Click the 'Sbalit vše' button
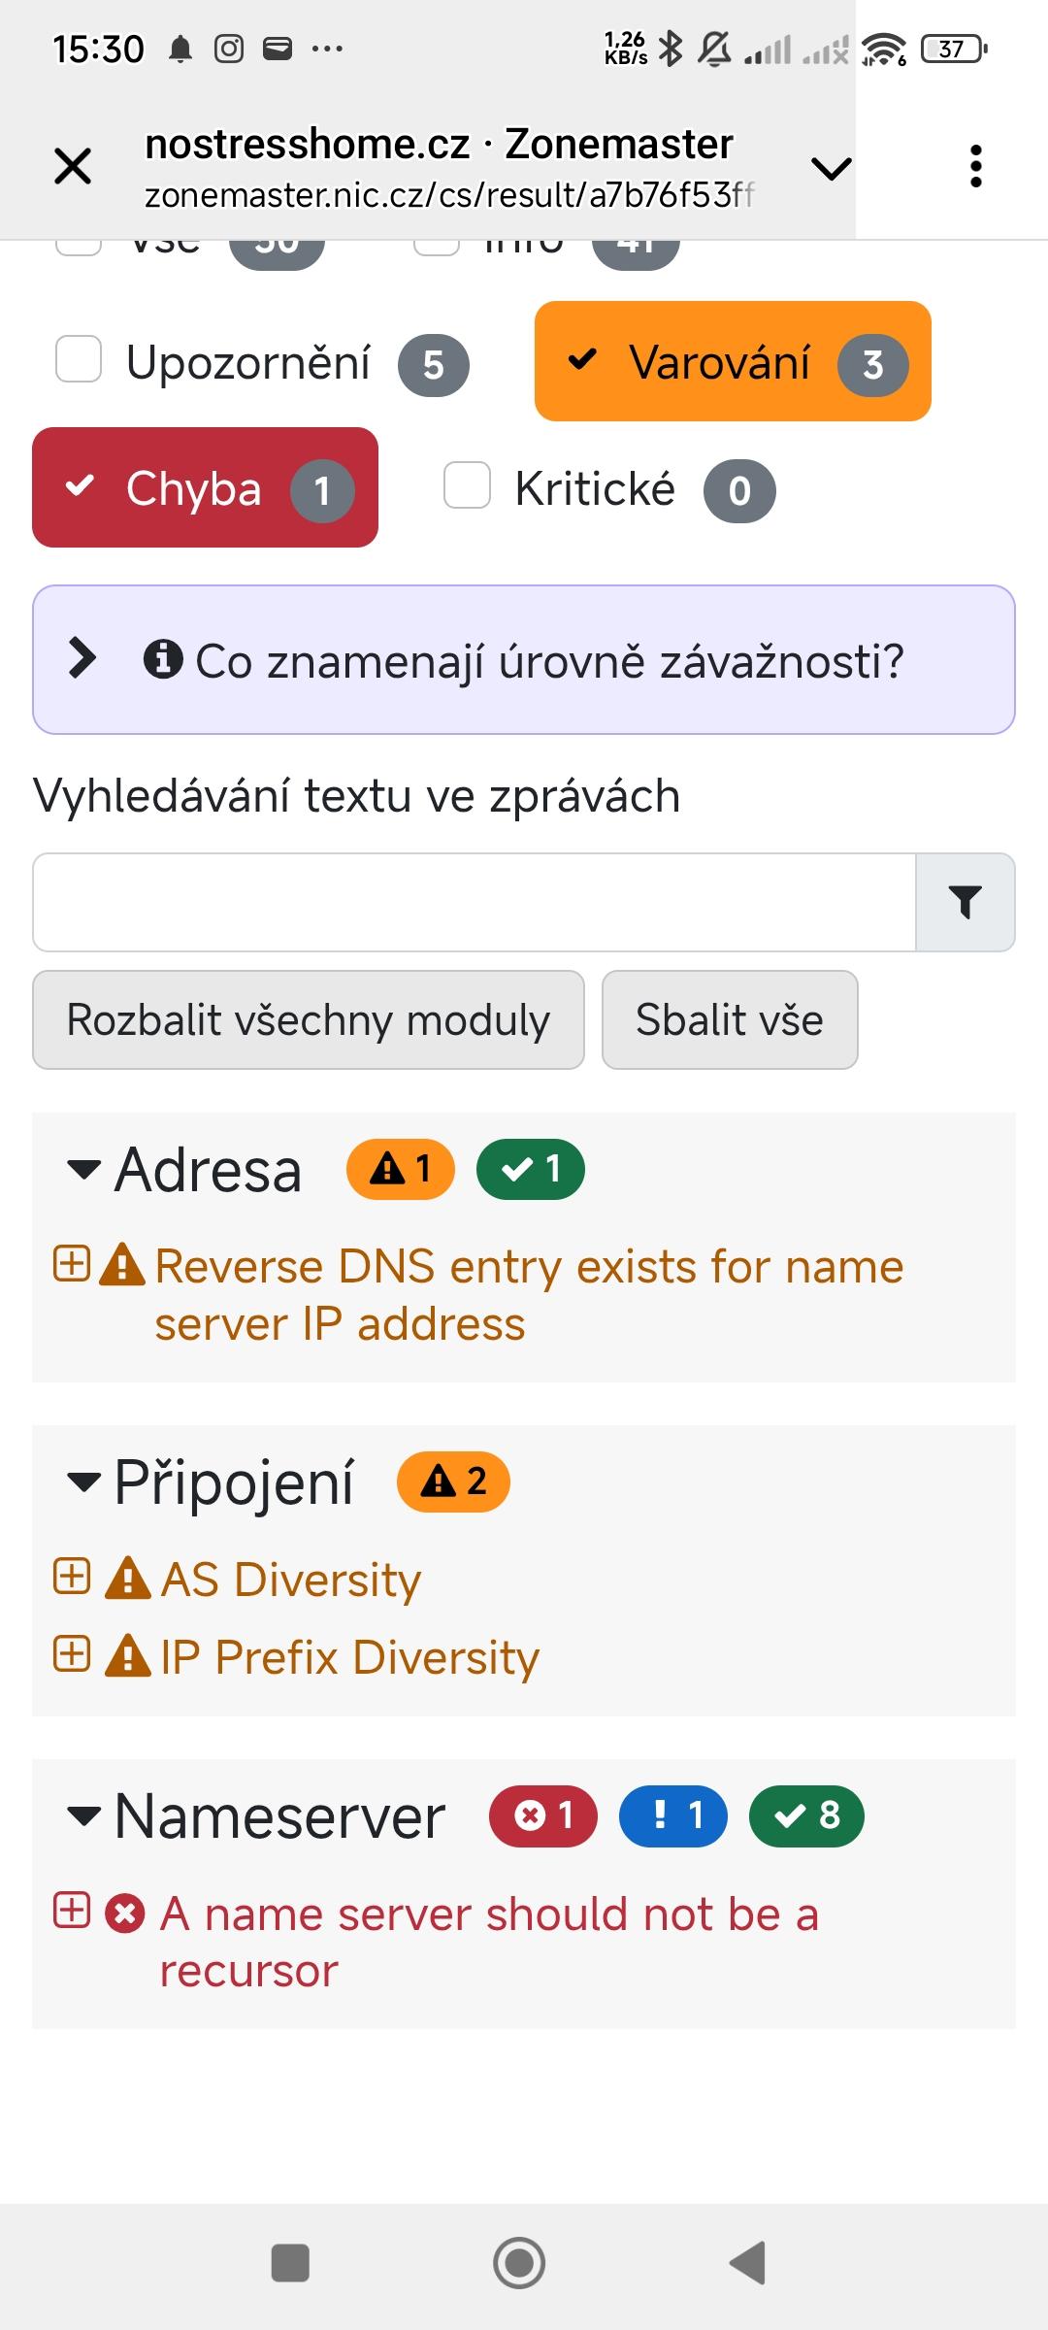 730,1020
